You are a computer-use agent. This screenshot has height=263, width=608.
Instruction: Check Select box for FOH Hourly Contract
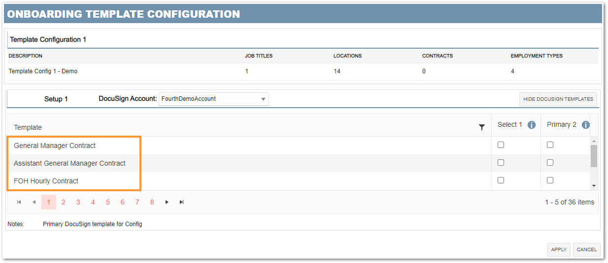[x=501, y=180]
